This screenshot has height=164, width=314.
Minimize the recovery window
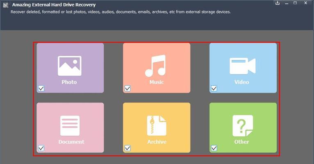click(287, 3)
